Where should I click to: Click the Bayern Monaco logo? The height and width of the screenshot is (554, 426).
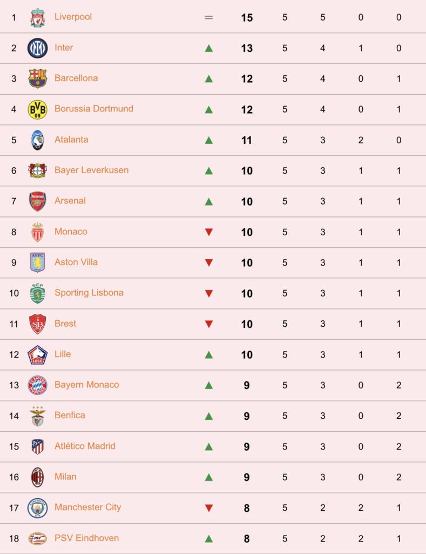37,385
